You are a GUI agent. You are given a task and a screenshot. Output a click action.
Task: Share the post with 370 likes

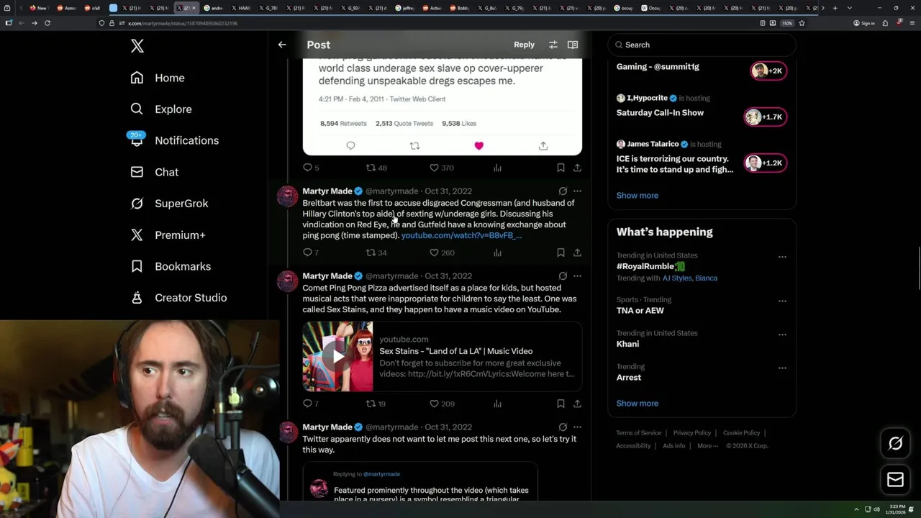click(577, 168)
